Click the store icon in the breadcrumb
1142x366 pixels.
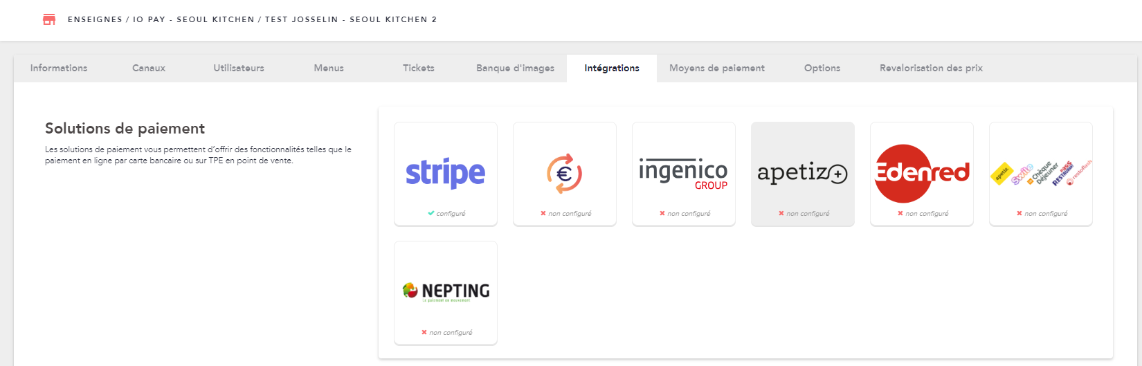(x=49, y=19)
